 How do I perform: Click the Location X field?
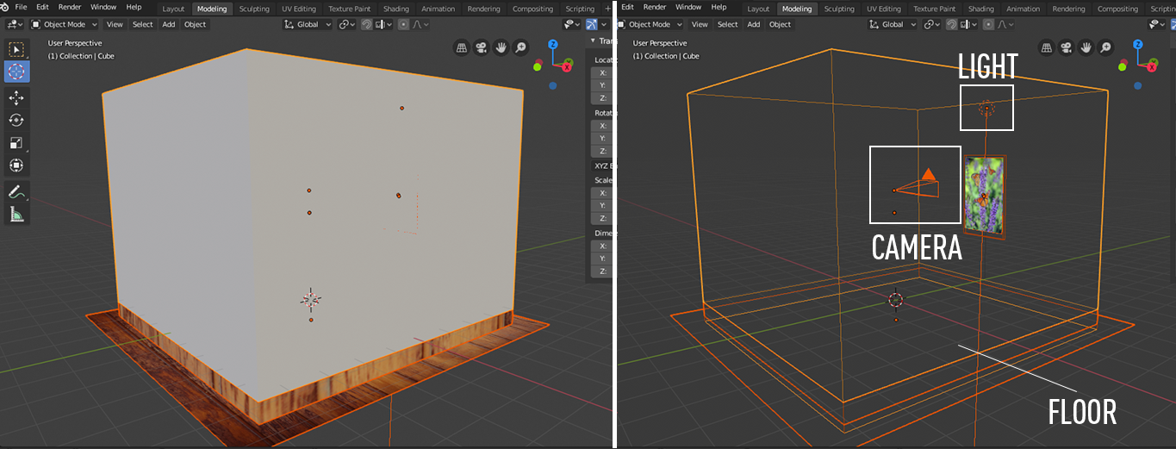click(x=605, y=72)
